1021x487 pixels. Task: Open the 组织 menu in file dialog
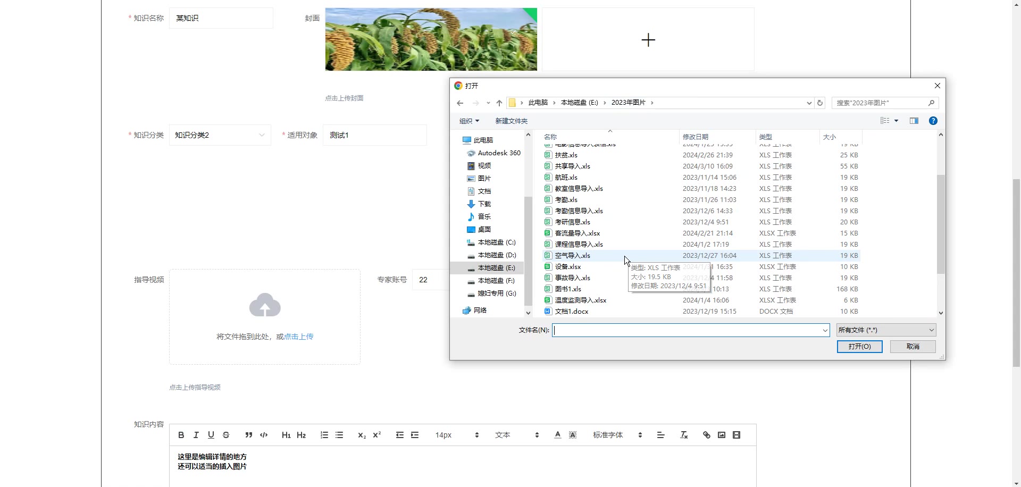tap(469, 121)
